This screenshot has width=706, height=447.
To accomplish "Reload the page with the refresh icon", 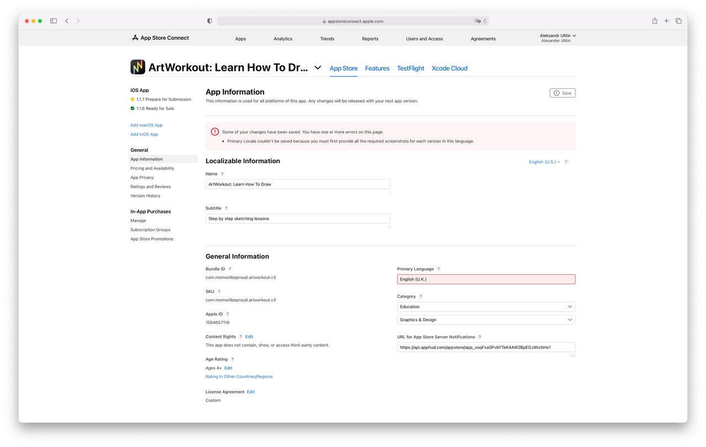I will point(485,21).
